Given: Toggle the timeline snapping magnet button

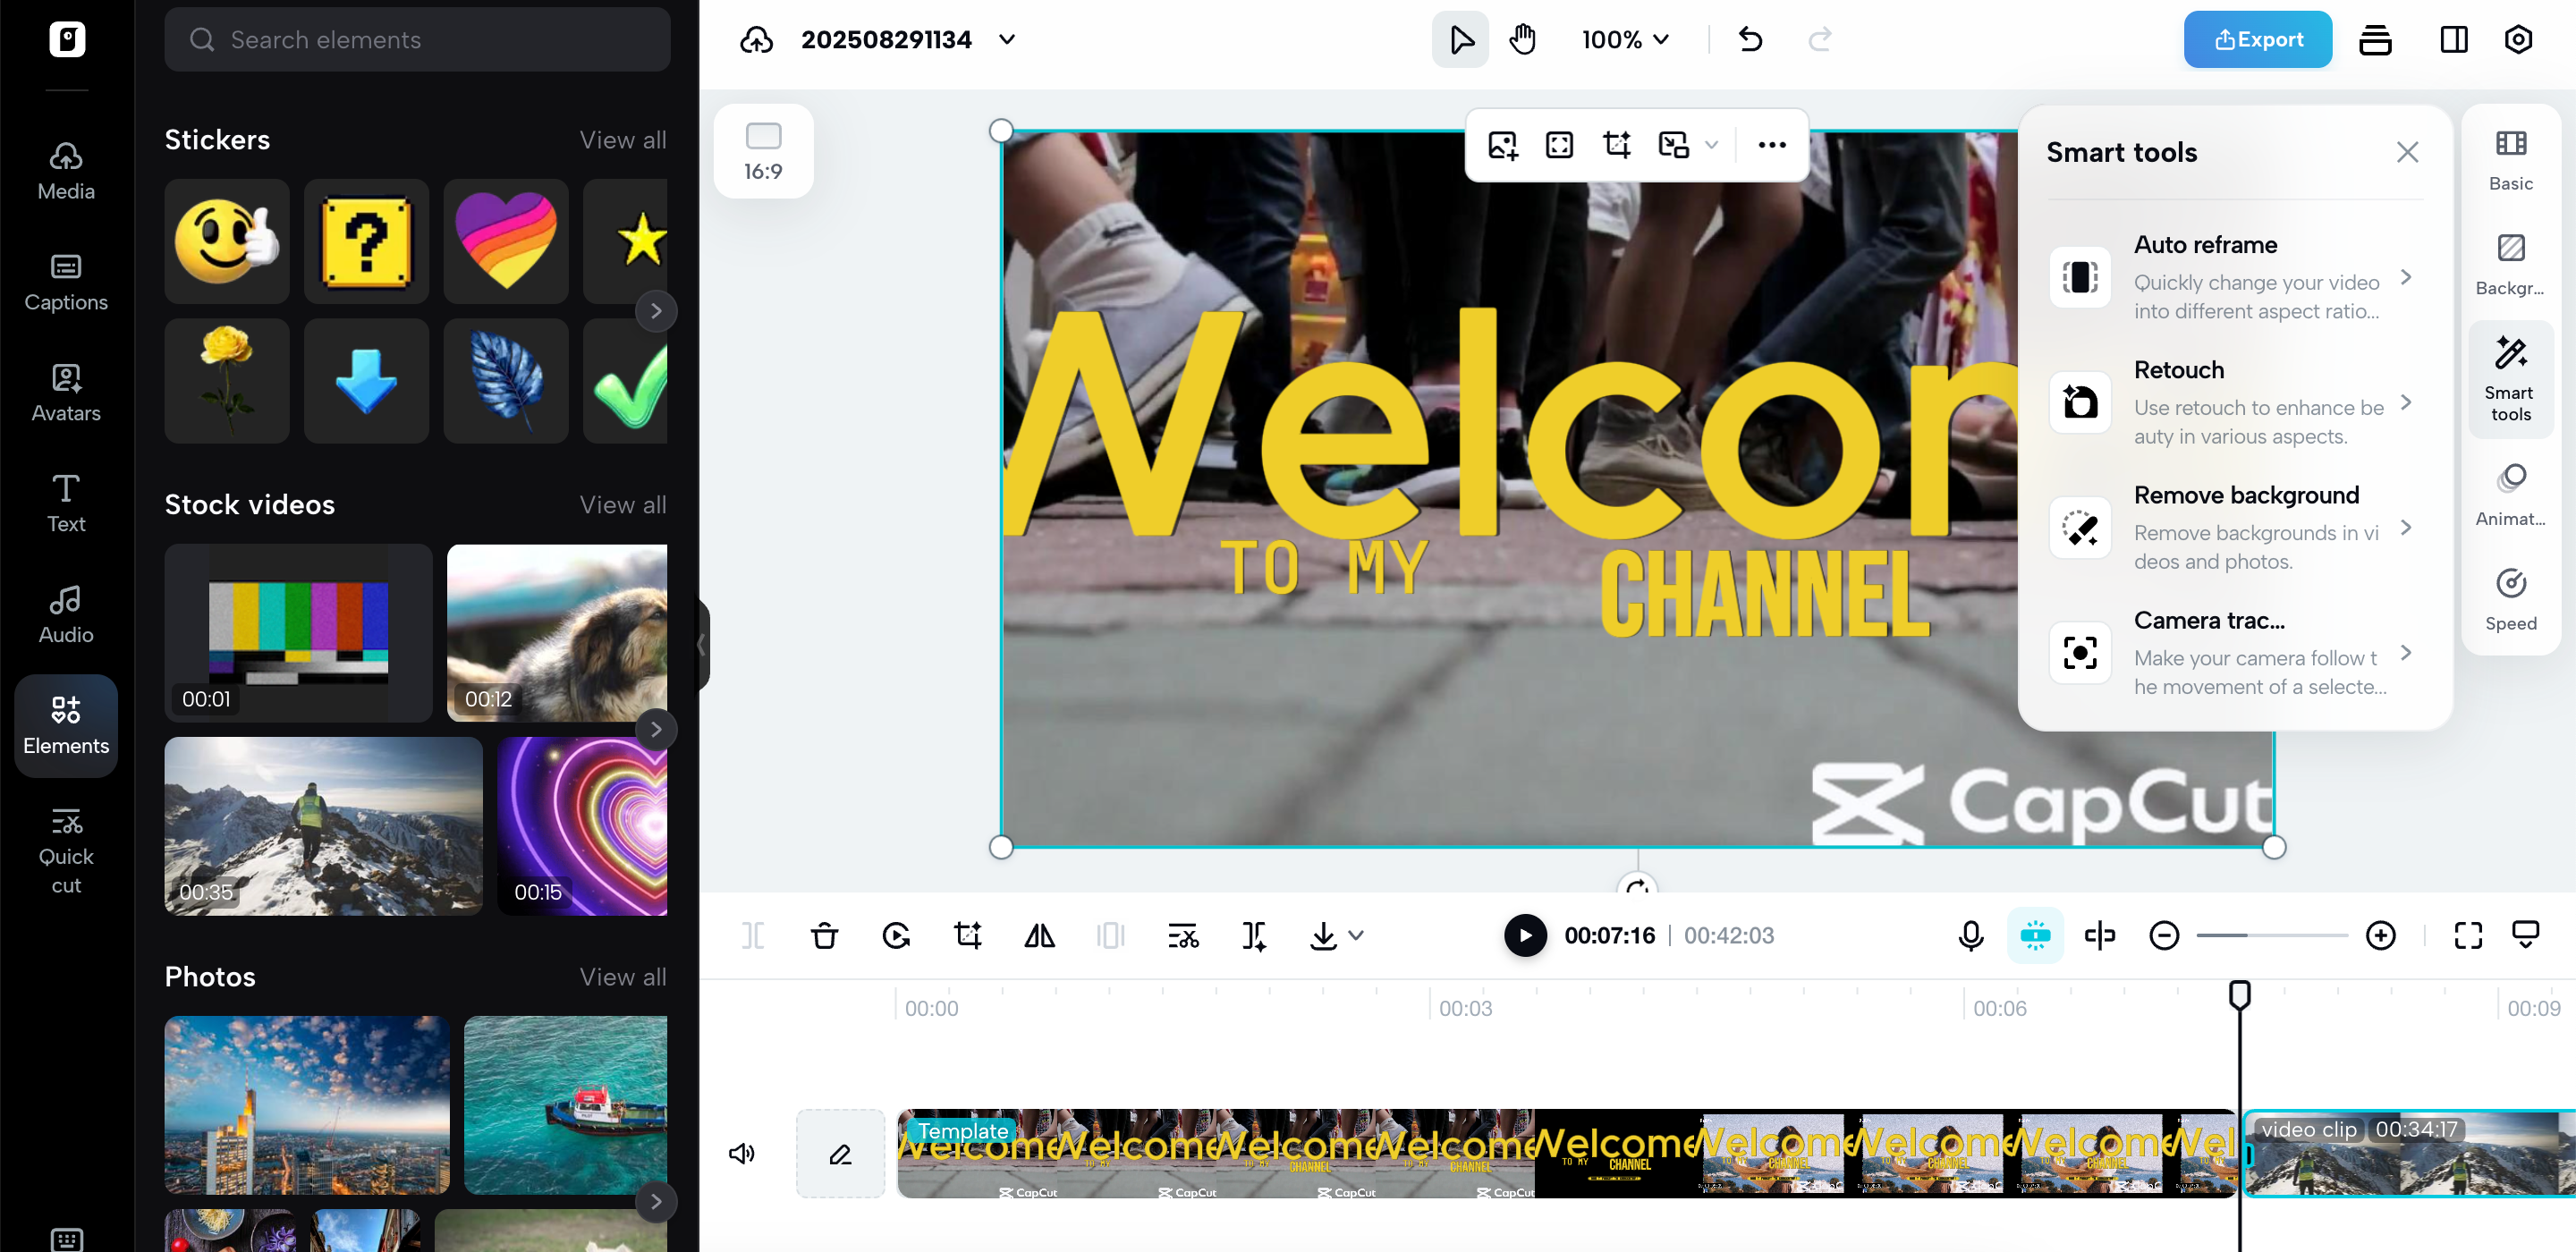Looking at the screenshot, I should [2035, 936].
